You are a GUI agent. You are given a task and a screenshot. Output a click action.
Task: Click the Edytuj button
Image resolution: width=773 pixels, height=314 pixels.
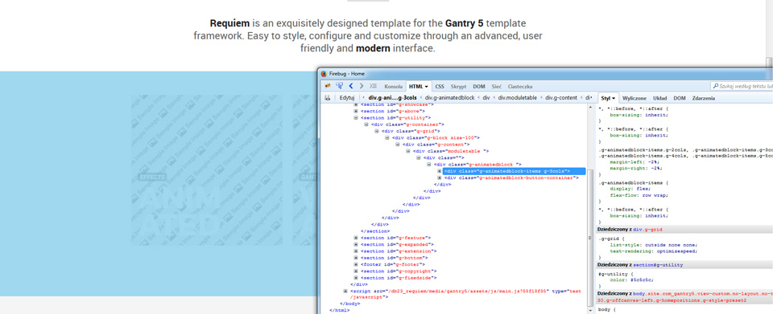(x=347, y=98)
